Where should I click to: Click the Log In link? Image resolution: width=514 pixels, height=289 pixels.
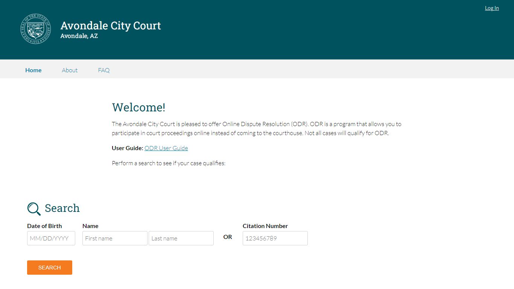[492, 8]
